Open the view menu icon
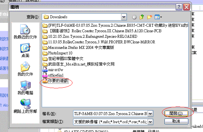The width and height of the screenshot is (203, 132). (158, 17)
